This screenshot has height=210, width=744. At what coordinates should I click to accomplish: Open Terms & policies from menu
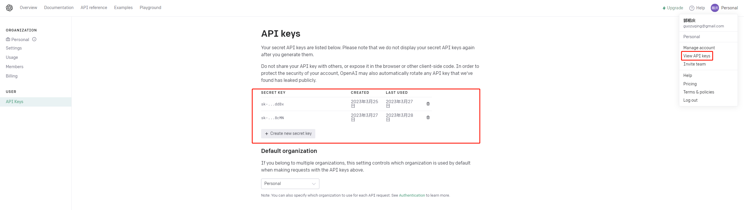point(699,92)
